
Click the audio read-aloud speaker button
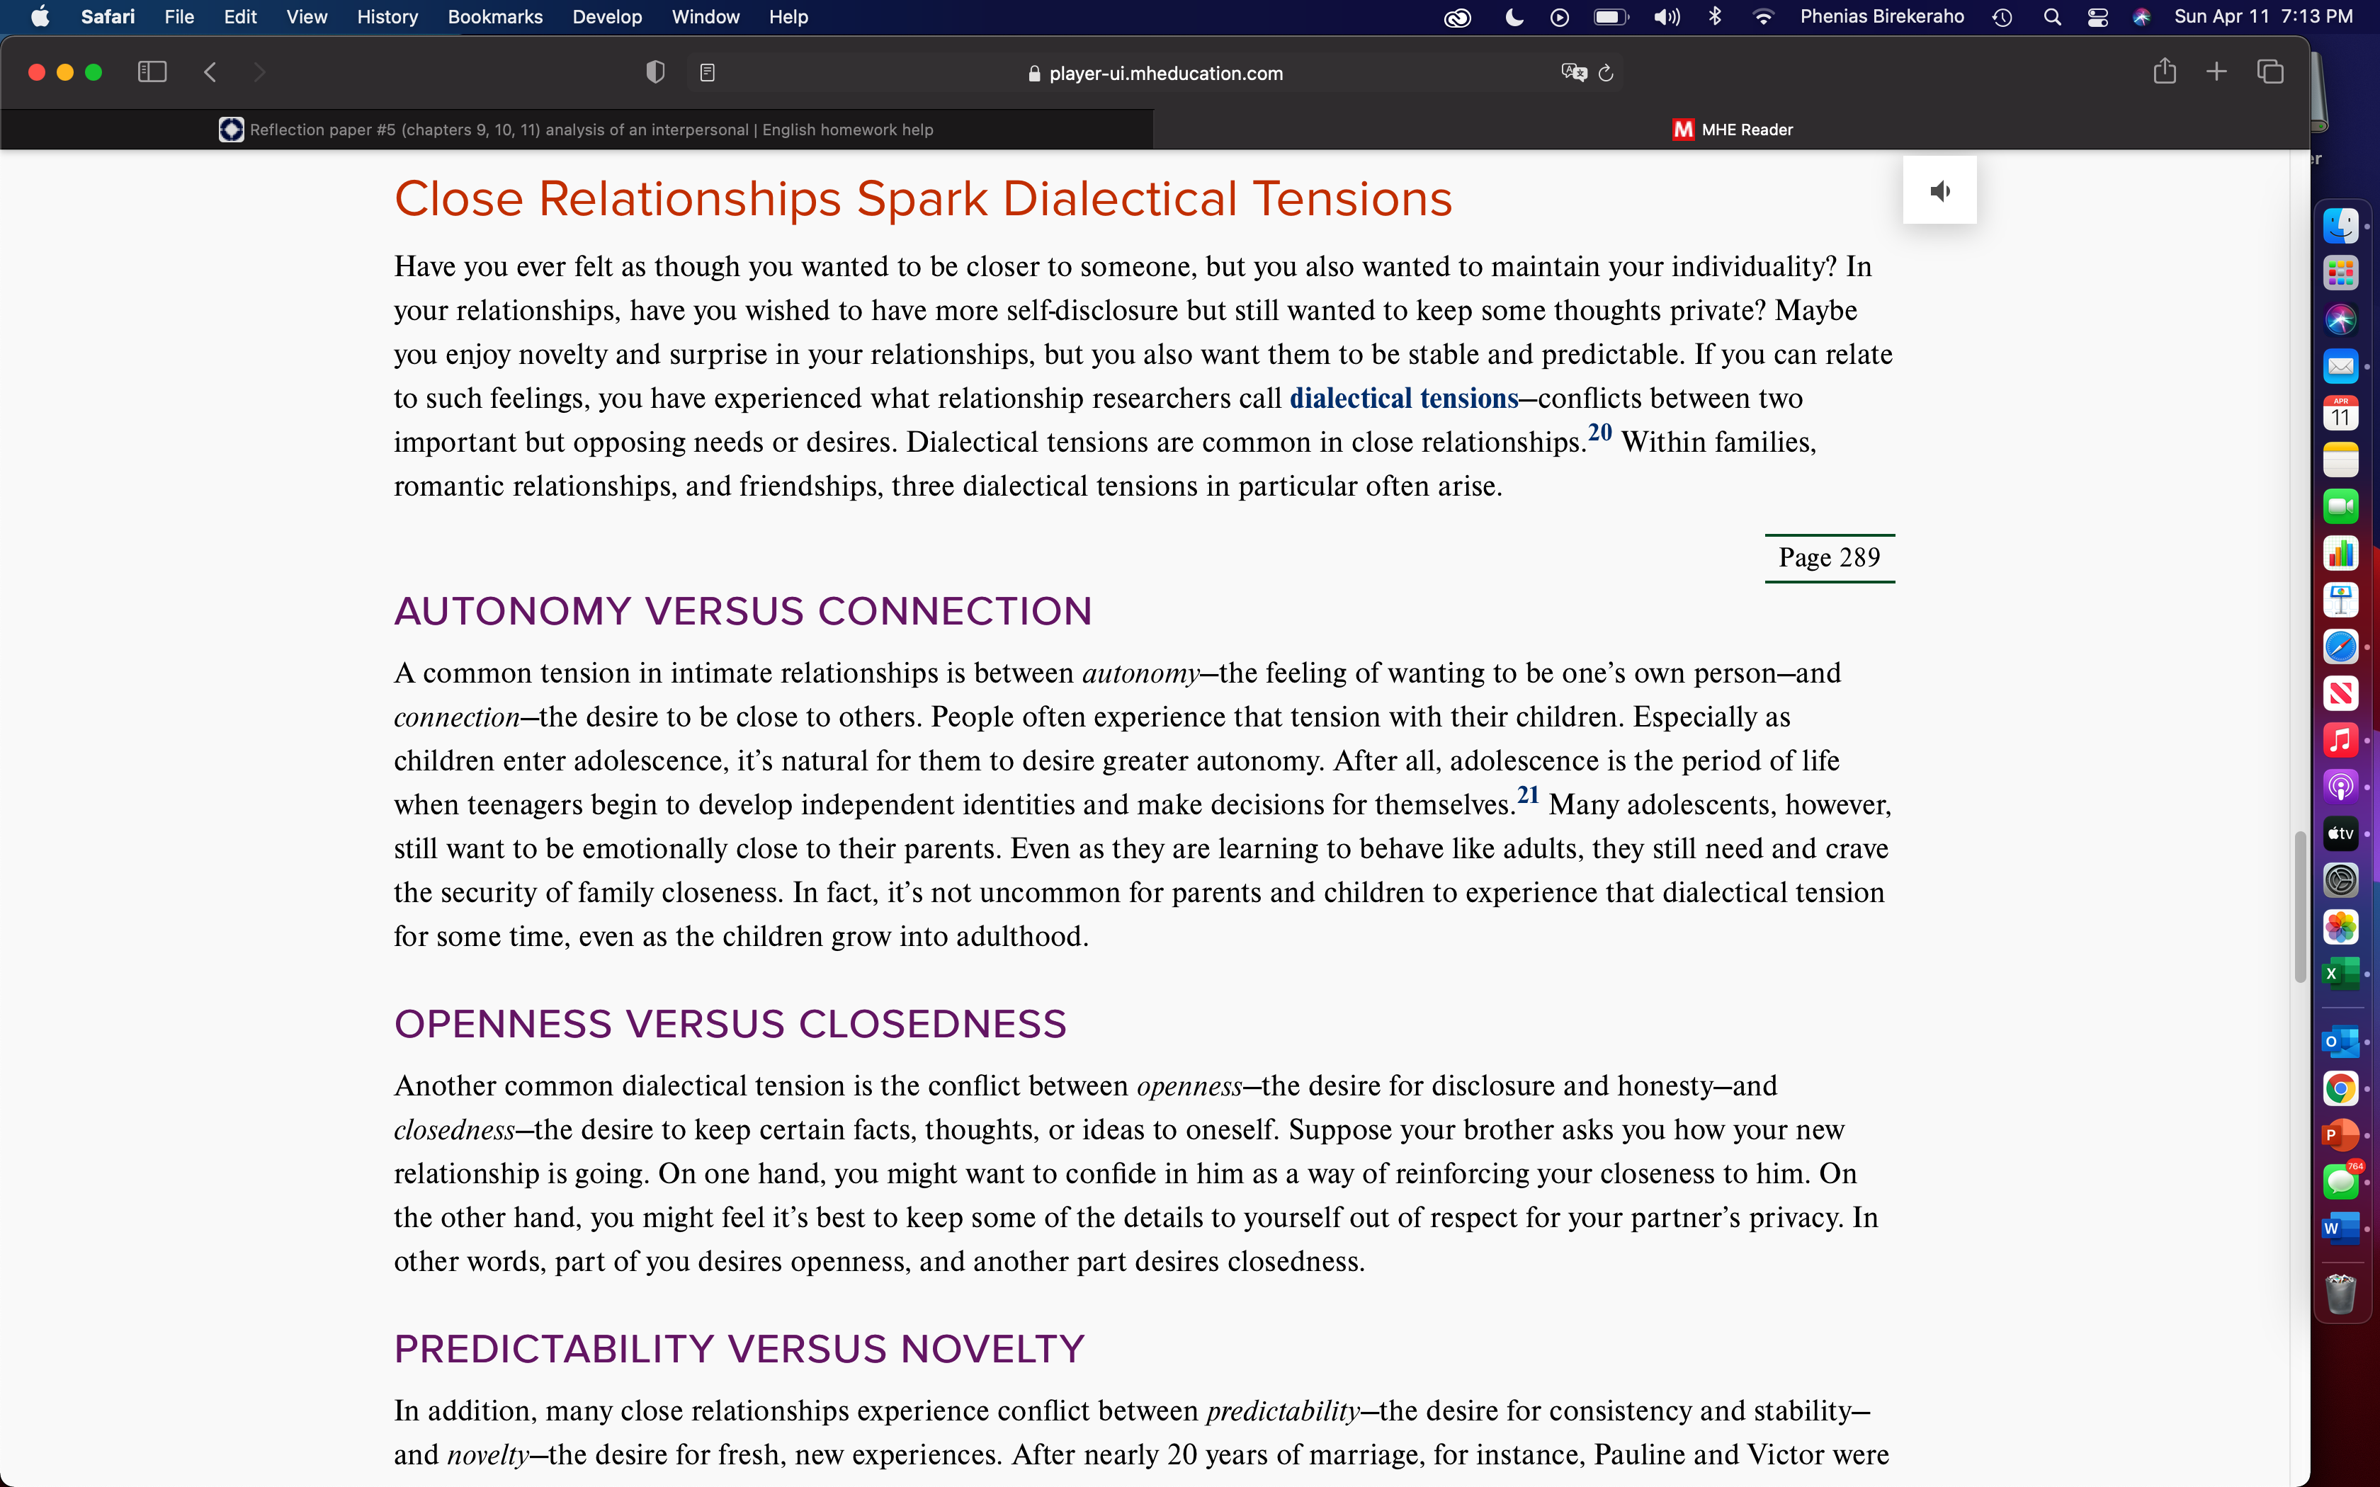[1939, 190]
